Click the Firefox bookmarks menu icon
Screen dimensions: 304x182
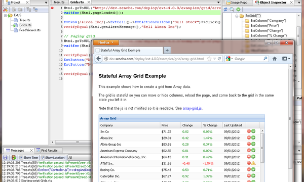click(x=286, y=59)
